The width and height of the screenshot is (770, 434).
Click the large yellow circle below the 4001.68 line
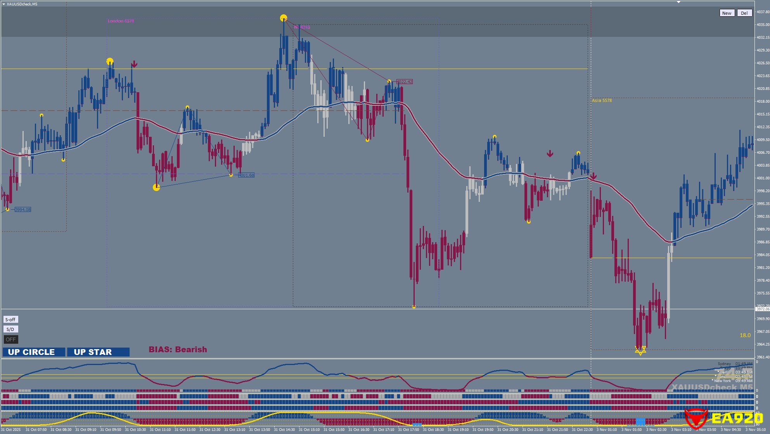[156, 188]
